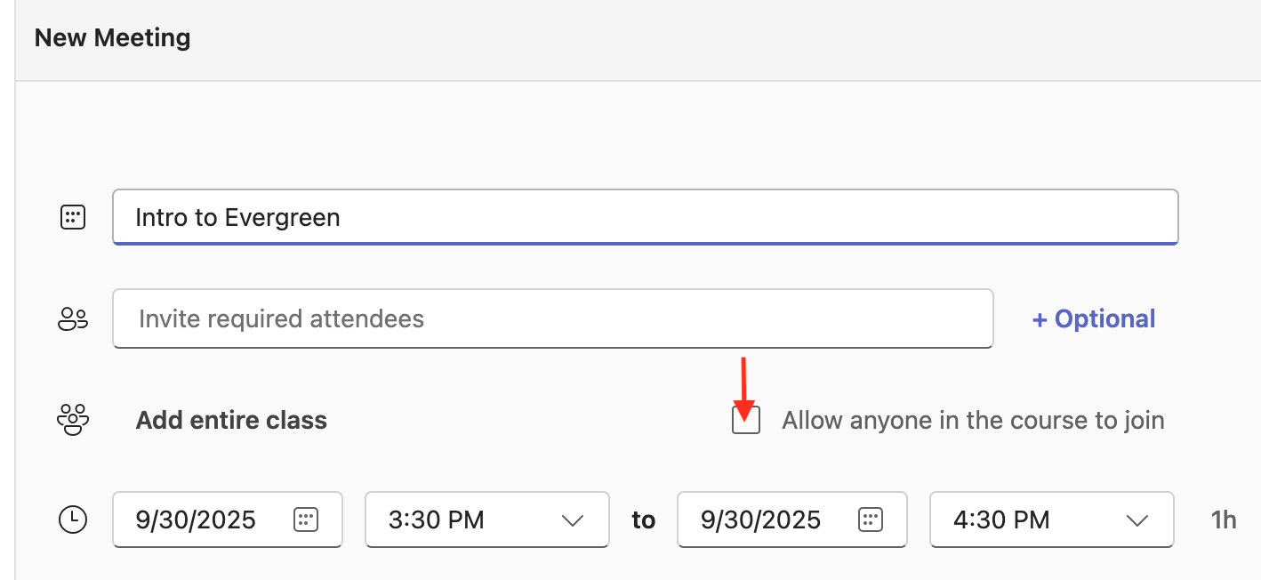
Task: Click the clock icon beside start date
Action: click(x=73, y=520)
